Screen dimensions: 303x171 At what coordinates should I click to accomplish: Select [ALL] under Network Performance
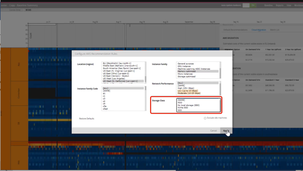pyautogui.click(x=198, y=83)
